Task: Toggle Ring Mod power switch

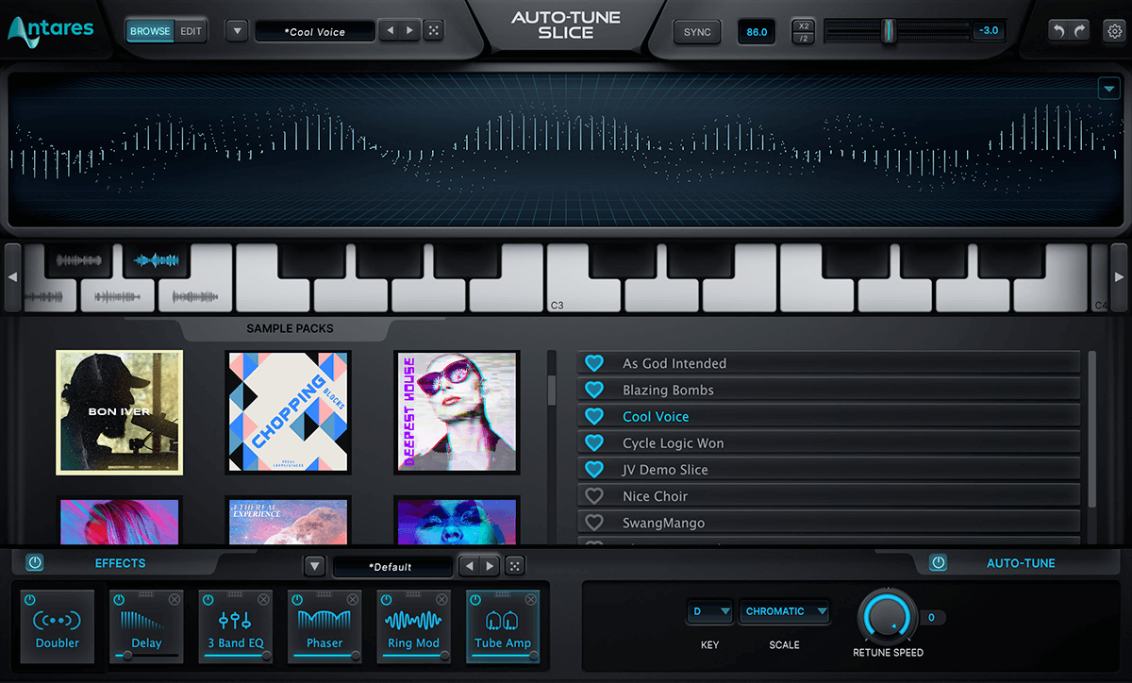Action: coord(385,600)
